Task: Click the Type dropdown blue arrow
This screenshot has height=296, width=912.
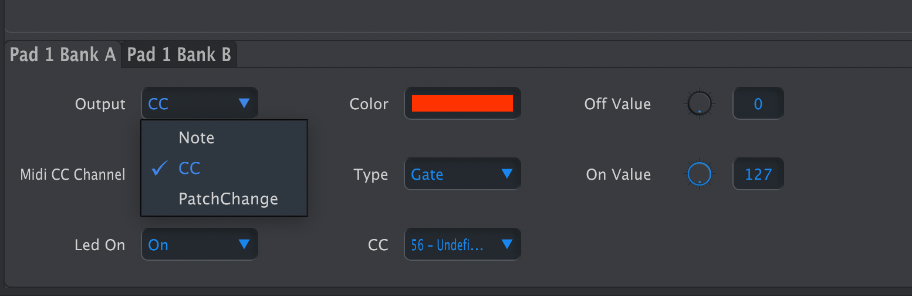Action: 507,174
